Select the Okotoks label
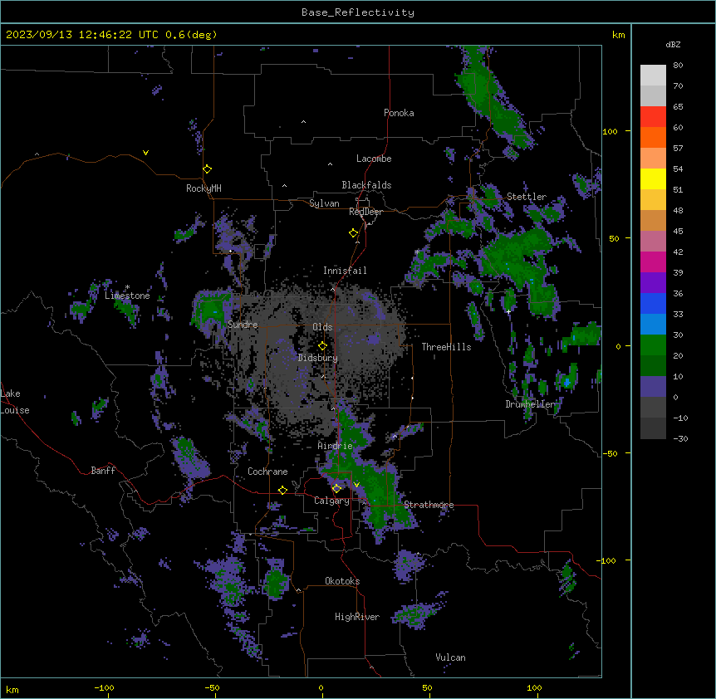Viewport: 716px width, 699px height. coord(342,581)
